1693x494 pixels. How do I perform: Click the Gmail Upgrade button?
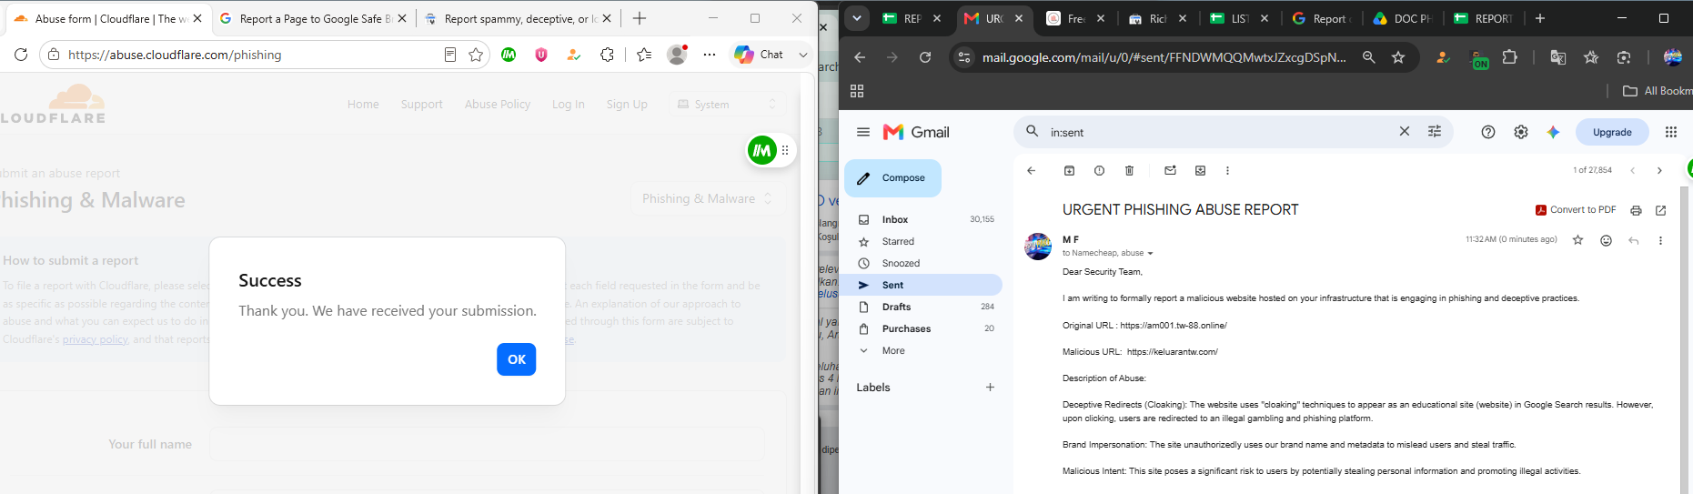coord(1612,132)
